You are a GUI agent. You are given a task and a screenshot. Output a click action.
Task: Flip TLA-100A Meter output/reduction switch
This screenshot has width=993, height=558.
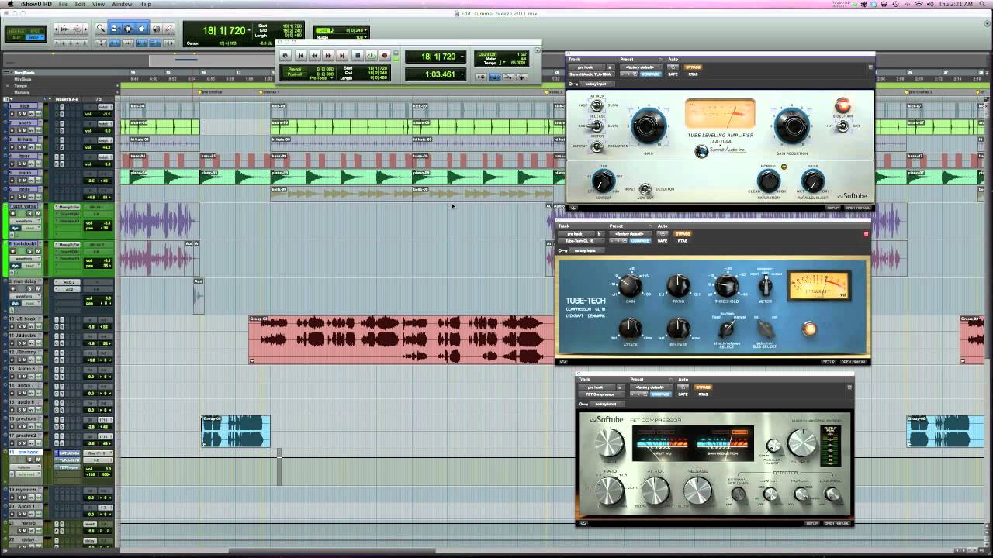(x=597, y=146)
